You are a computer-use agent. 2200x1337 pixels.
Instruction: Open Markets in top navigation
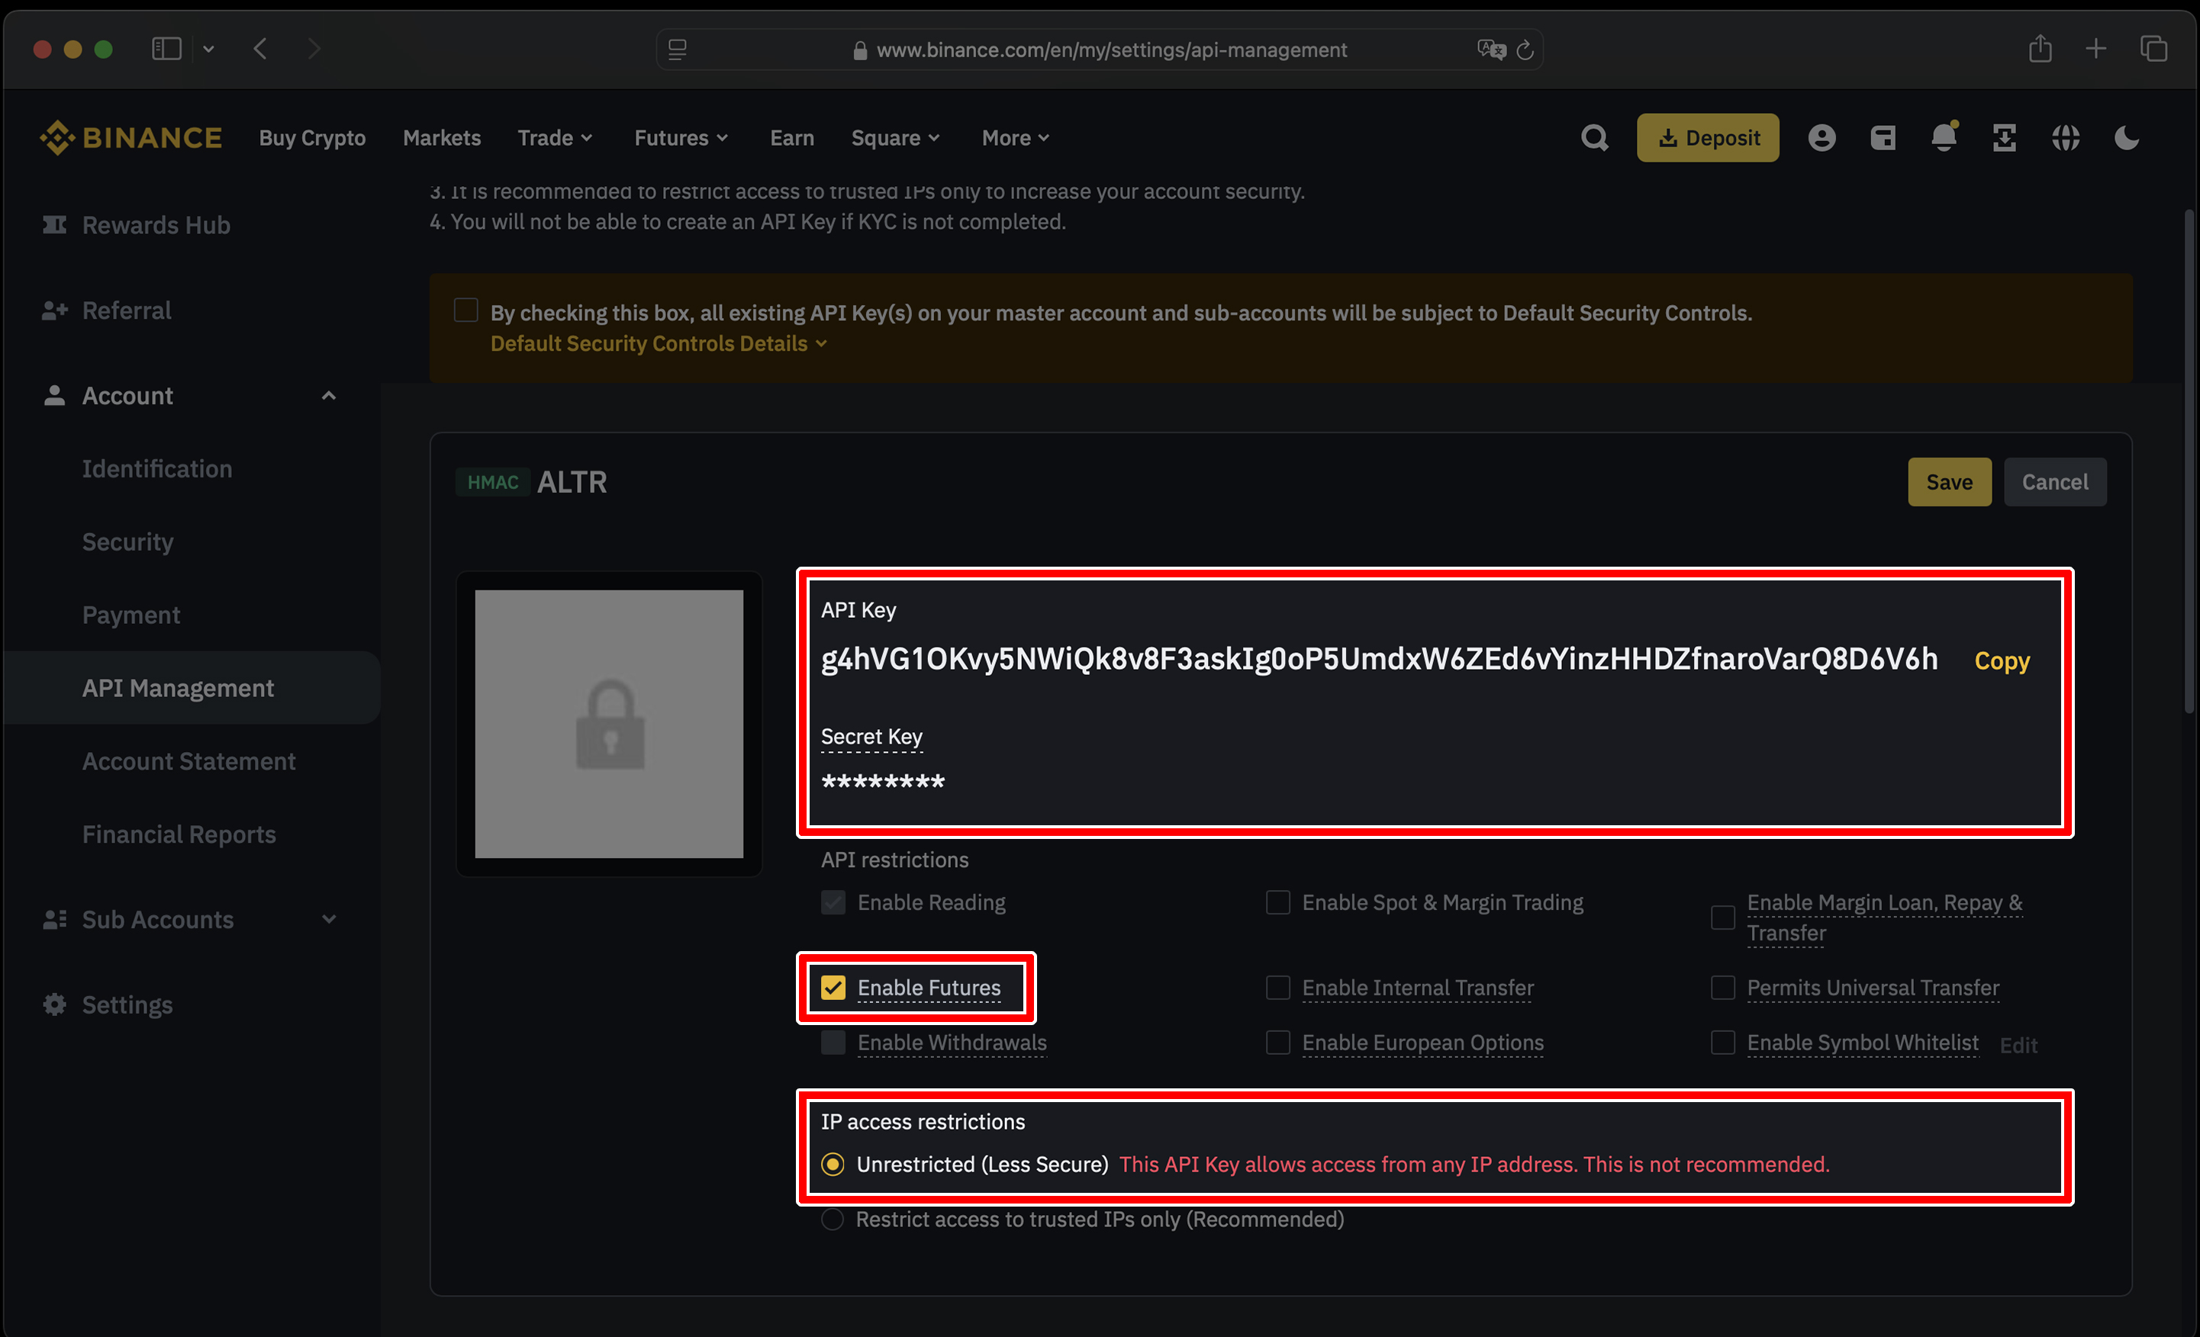click(x=442, y=137)
